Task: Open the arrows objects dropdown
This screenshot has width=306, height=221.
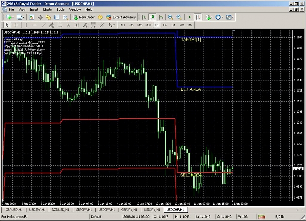Action: pos(112,25)
